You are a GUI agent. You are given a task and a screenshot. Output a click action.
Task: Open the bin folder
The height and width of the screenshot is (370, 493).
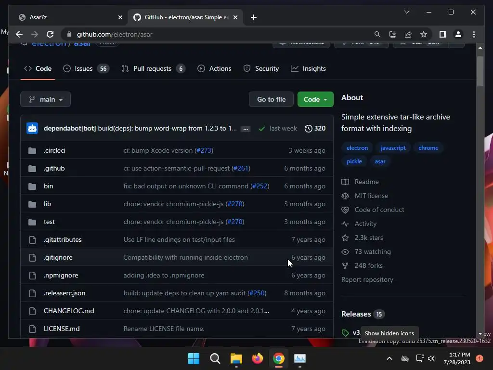(49, 186)
